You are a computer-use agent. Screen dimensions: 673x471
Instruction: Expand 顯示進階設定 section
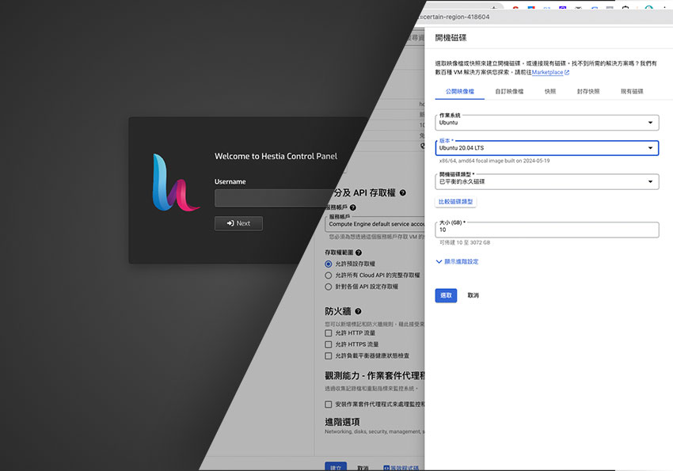tap(457, 262)
